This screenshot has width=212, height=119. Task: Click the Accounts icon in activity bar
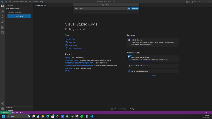(x=3, y=103)
